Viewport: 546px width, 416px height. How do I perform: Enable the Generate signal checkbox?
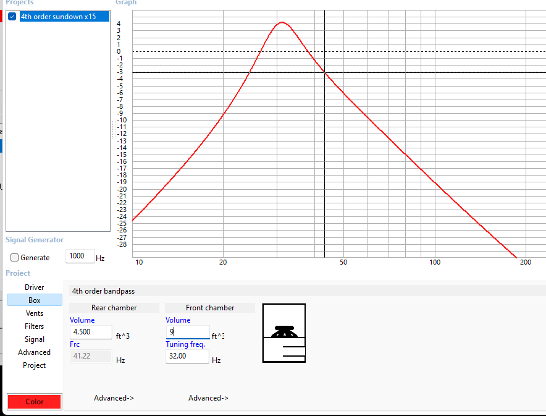[14, 258]
